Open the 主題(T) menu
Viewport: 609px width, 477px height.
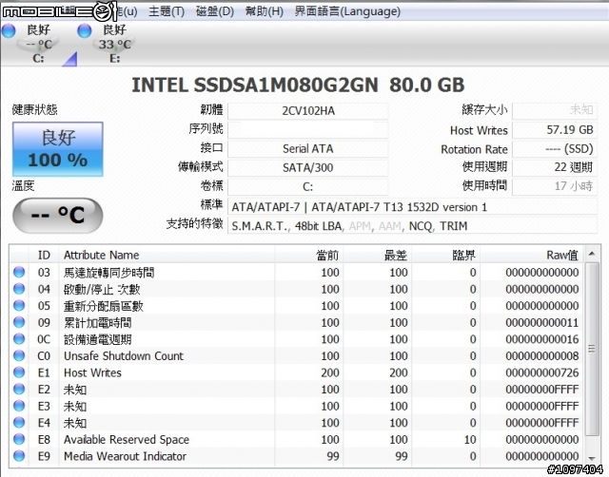[x=167, y=11]
